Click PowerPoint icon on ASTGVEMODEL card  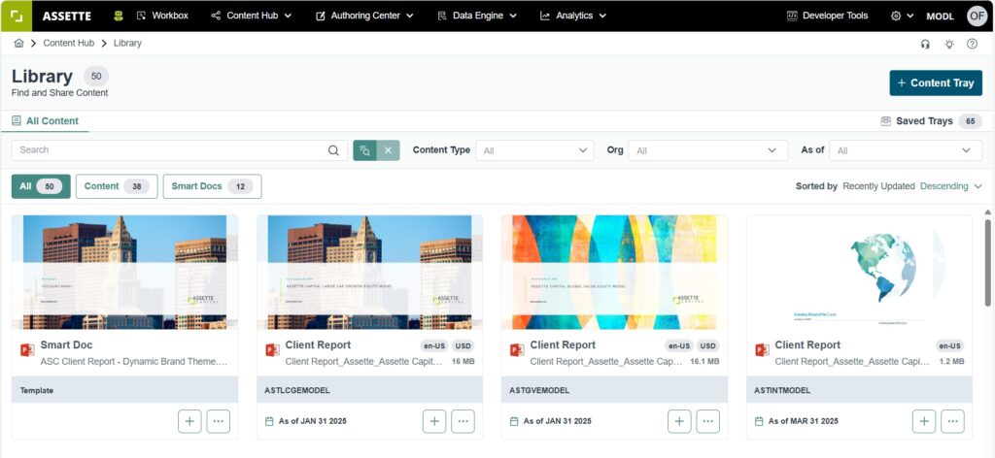[x=517, y=350]
